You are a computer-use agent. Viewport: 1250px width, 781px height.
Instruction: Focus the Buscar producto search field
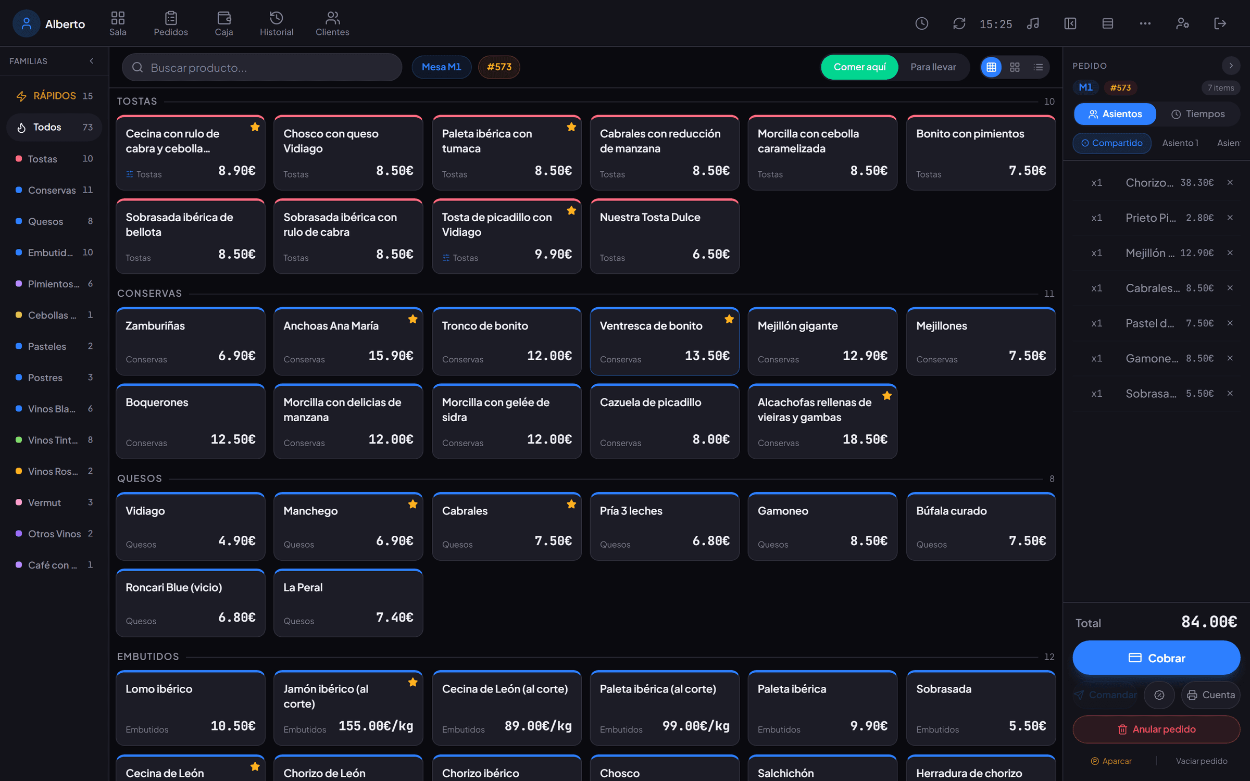coord(262,67)
